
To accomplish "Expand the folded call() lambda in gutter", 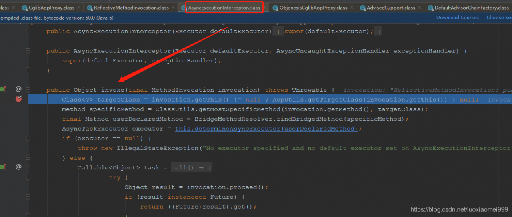I will (28, 167).
